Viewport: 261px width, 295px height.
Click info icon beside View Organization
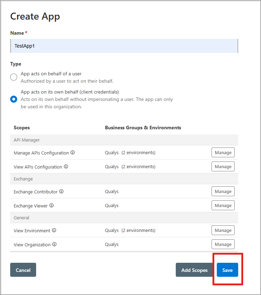(54, 244)
